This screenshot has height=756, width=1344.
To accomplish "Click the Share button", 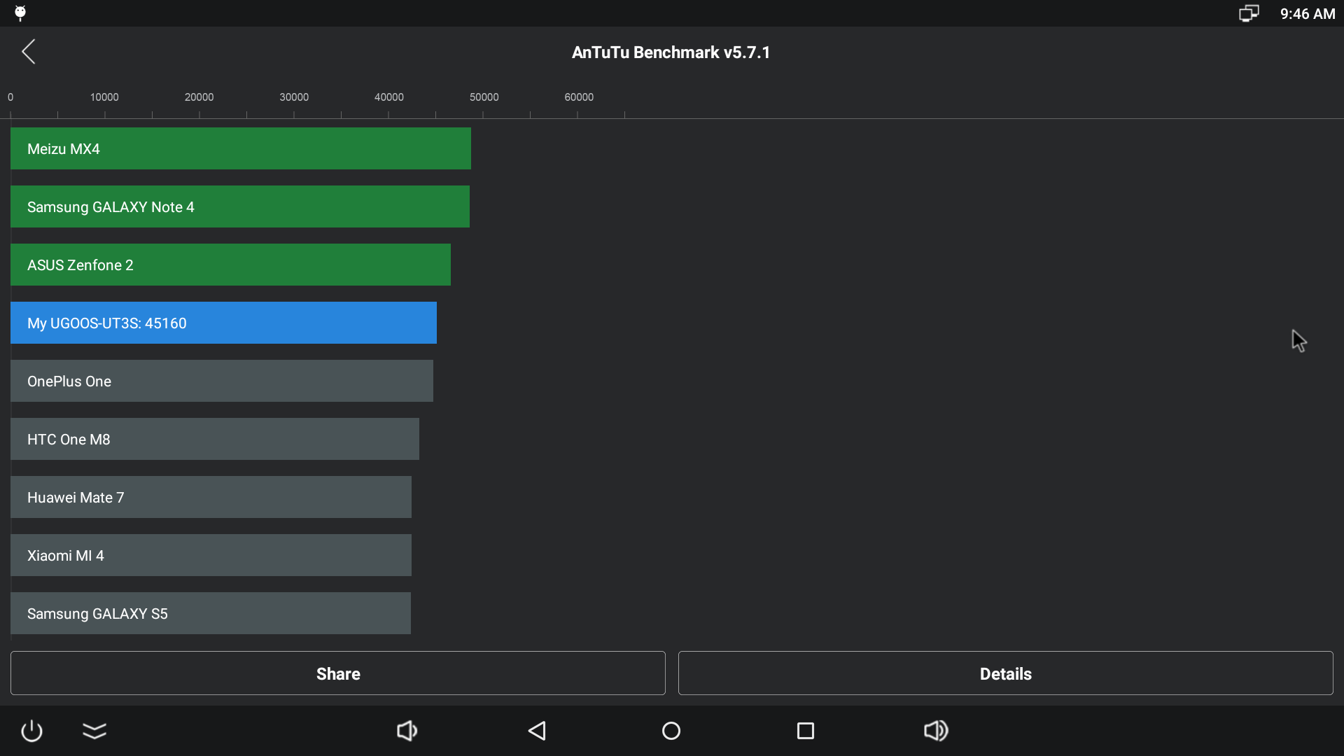I will pos(338,673).
